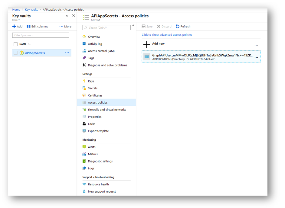Click the Logs icon
285x208 pixels.
84,168
